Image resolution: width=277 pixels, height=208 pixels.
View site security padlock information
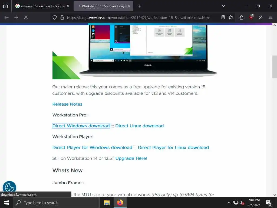point(62,18)
